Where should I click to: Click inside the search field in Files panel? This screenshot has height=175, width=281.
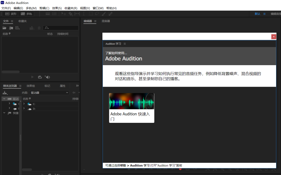62,28
